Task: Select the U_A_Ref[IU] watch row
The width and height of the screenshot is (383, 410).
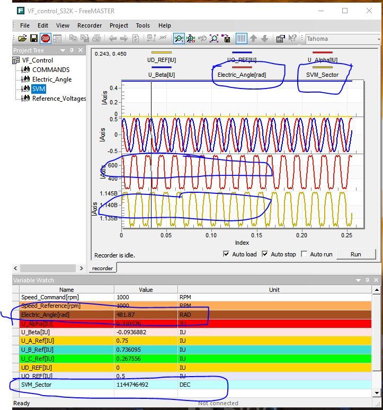Action: coord(195,341)
